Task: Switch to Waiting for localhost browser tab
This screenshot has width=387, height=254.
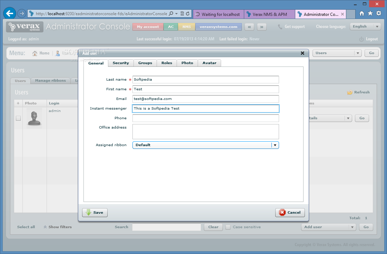Action: tap(218, 14)
